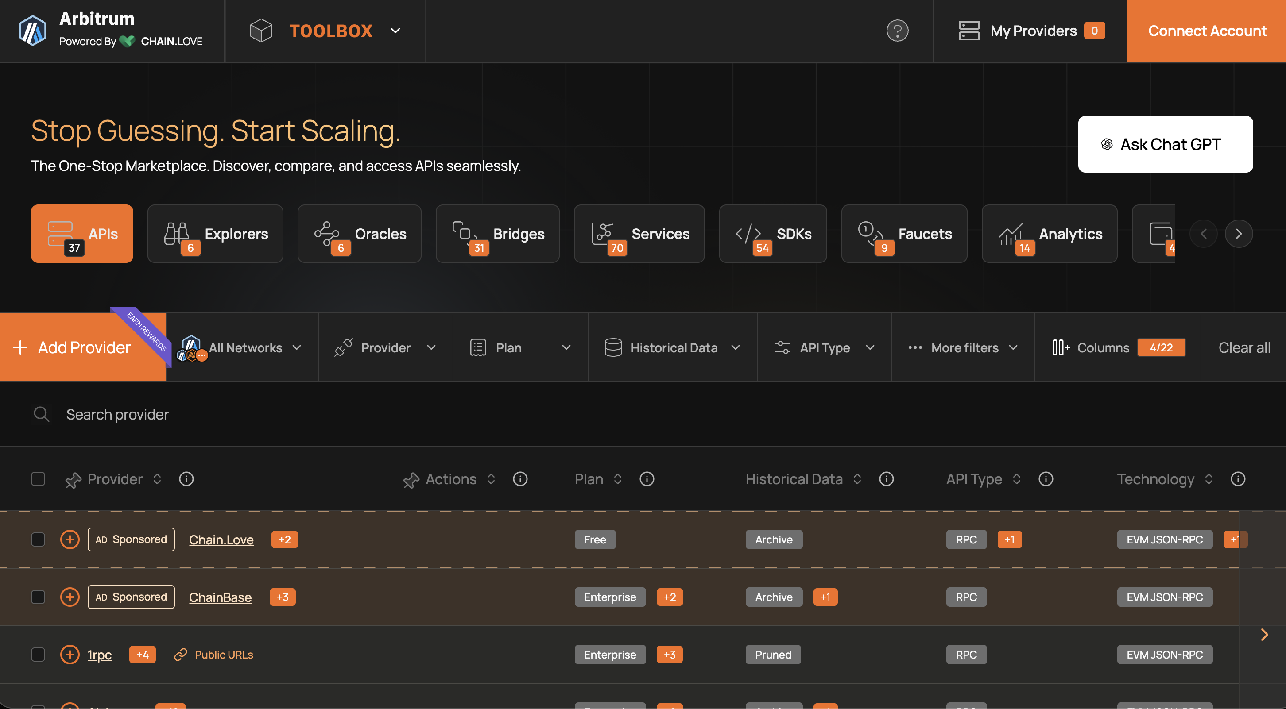This screenshot has height=709, width=1286.
Task: Click info icon next to Provider column
Action: click(186, 479)
